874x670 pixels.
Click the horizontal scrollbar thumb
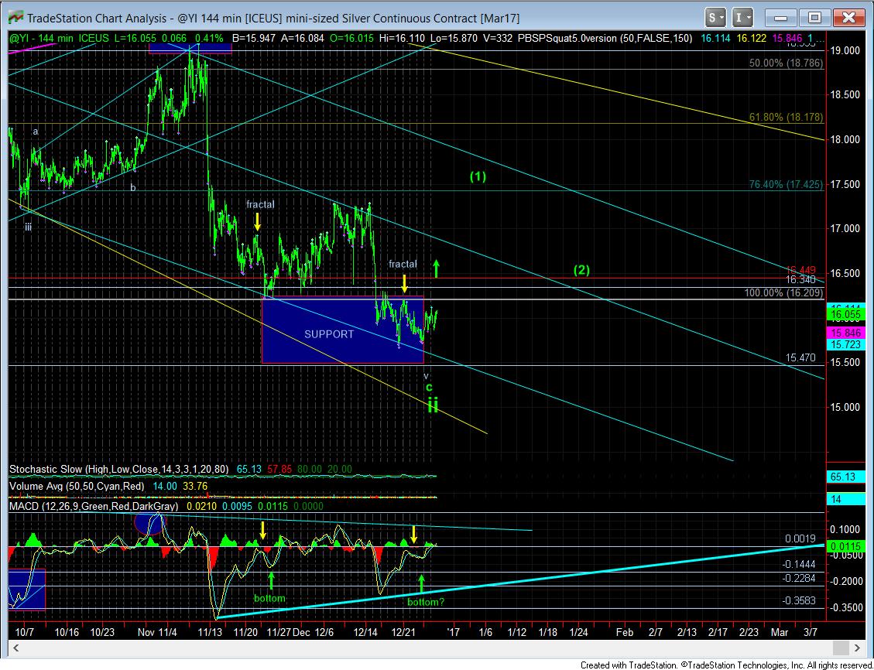click(841, 648)
